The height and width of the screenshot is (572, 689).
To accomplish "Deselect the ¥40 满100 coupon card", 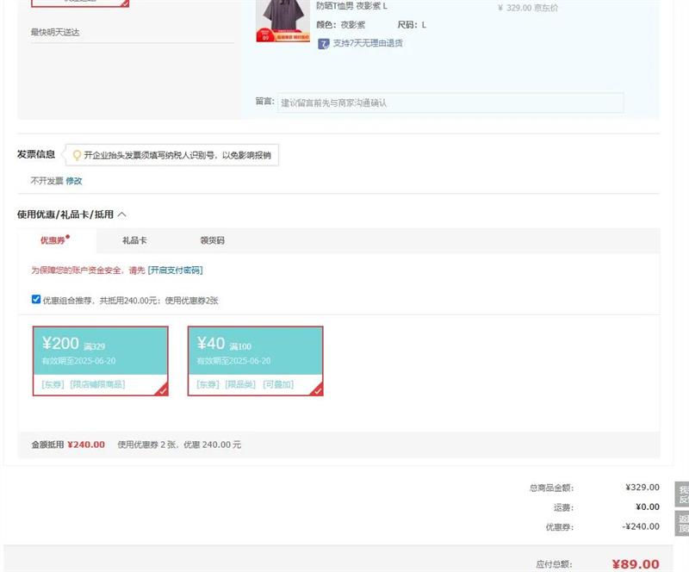I will pos(255,360).
